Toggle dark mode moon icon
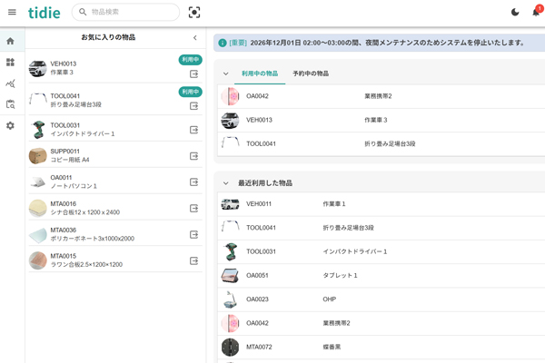The image size is (545, 363). [515, 12]
